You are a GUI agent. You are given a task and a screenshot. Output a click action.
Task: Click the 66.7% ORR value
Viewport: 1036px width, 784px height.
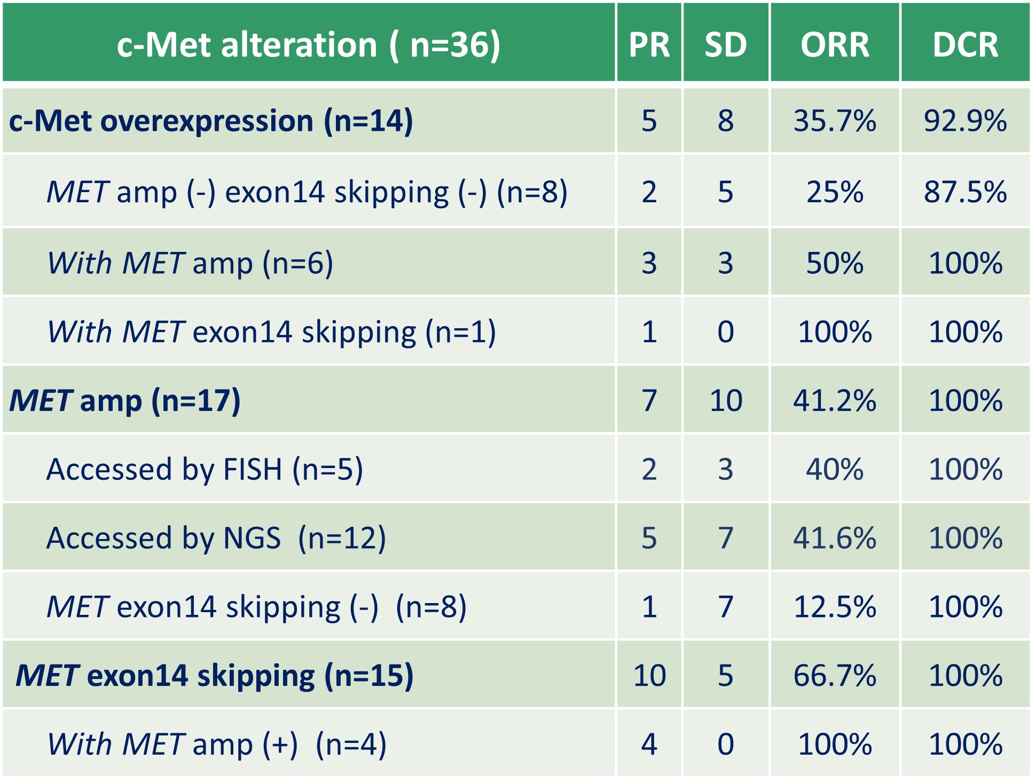point(835,675)
